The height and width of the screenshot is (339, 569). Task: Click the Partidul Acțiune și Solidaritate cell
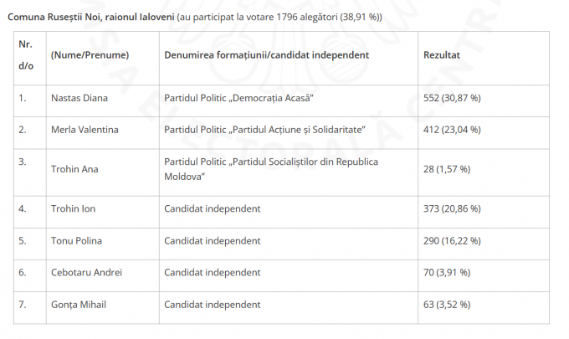[x=289, y=133]
